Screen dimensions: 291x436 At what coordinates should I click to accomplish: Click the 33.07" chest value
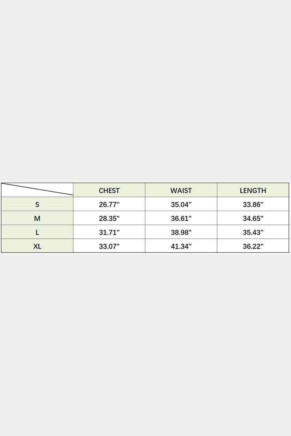(109, 246)
